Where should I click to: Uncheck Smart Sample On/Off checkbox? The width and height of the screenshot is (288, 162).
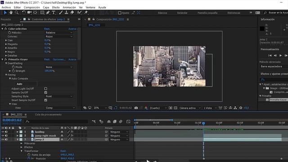tap(45, 100)
